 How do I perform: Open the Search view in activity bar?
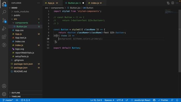[4, 12]
